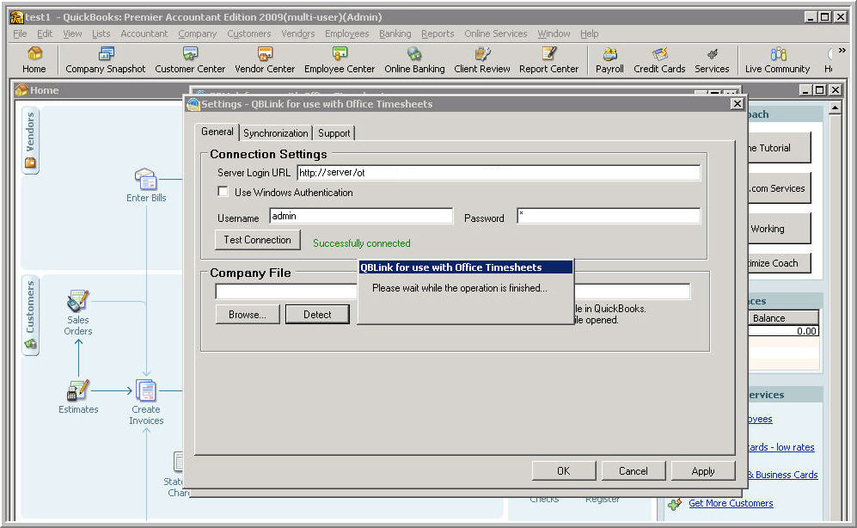
Task: Open the Vendors menu
Action: (298, 34)
